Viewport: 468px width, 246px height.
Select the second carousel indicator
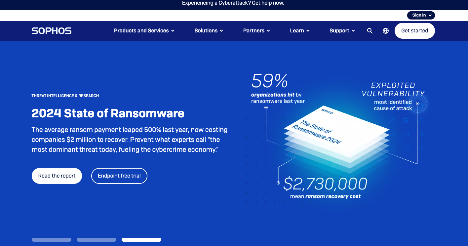click(96, 239)
